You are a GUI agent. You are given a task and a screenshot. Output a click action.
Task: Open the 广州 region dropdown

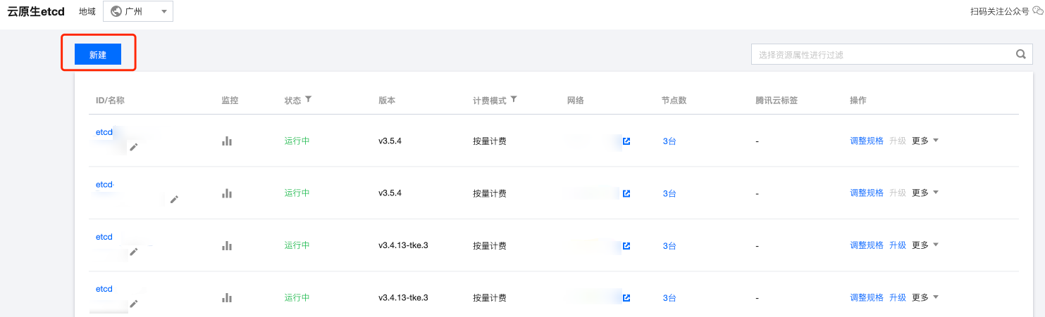point(138,11)
